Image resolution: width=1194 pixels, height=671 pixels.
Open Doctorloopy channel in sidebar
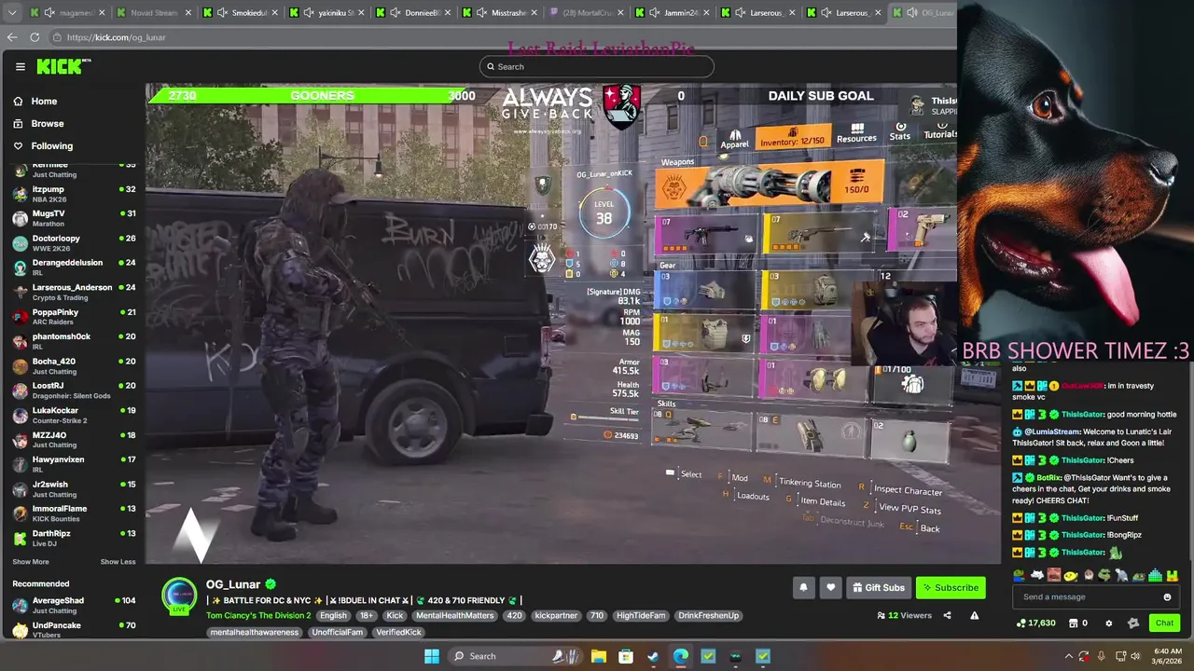[73, 242]
